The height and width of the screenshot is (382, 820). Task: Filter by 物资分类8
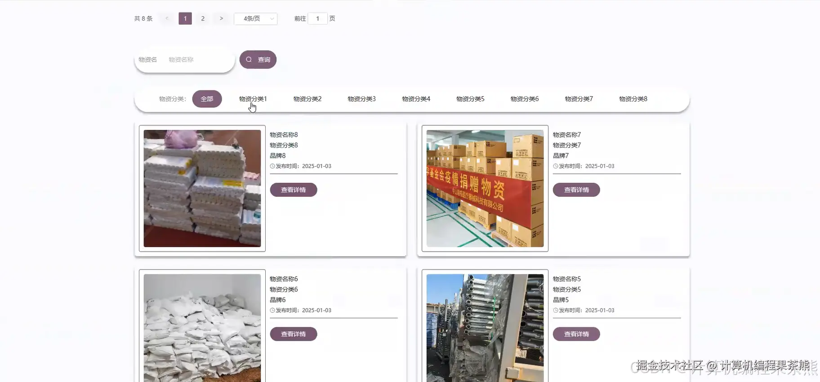tap(633, 99)
